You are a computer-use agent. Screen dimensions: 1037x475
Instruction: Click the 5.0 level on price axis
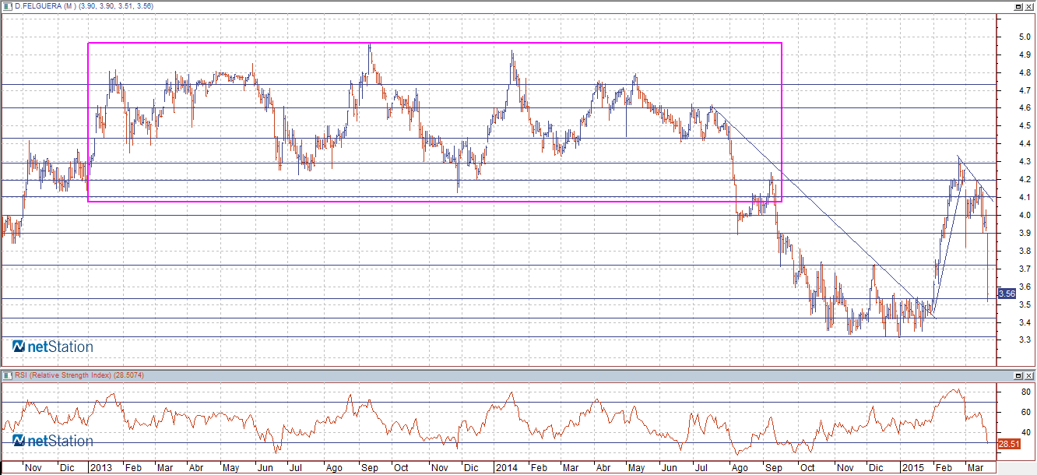pos(1006,37)
